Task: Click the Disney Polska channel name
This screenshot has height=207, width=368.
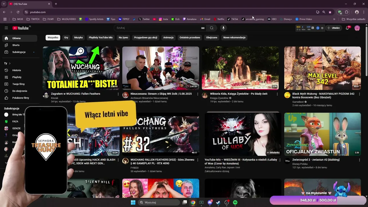Action: point(300,164)
